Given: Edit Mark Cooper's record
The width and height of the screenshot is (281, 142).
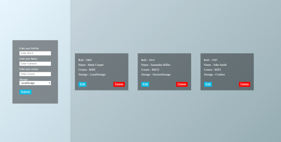Looking at the screenshot, I should 82,84.
